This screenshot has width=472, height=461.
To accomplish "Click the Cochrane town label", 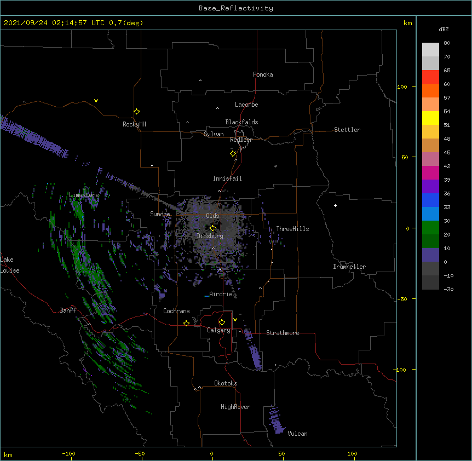I will point(176,311).
